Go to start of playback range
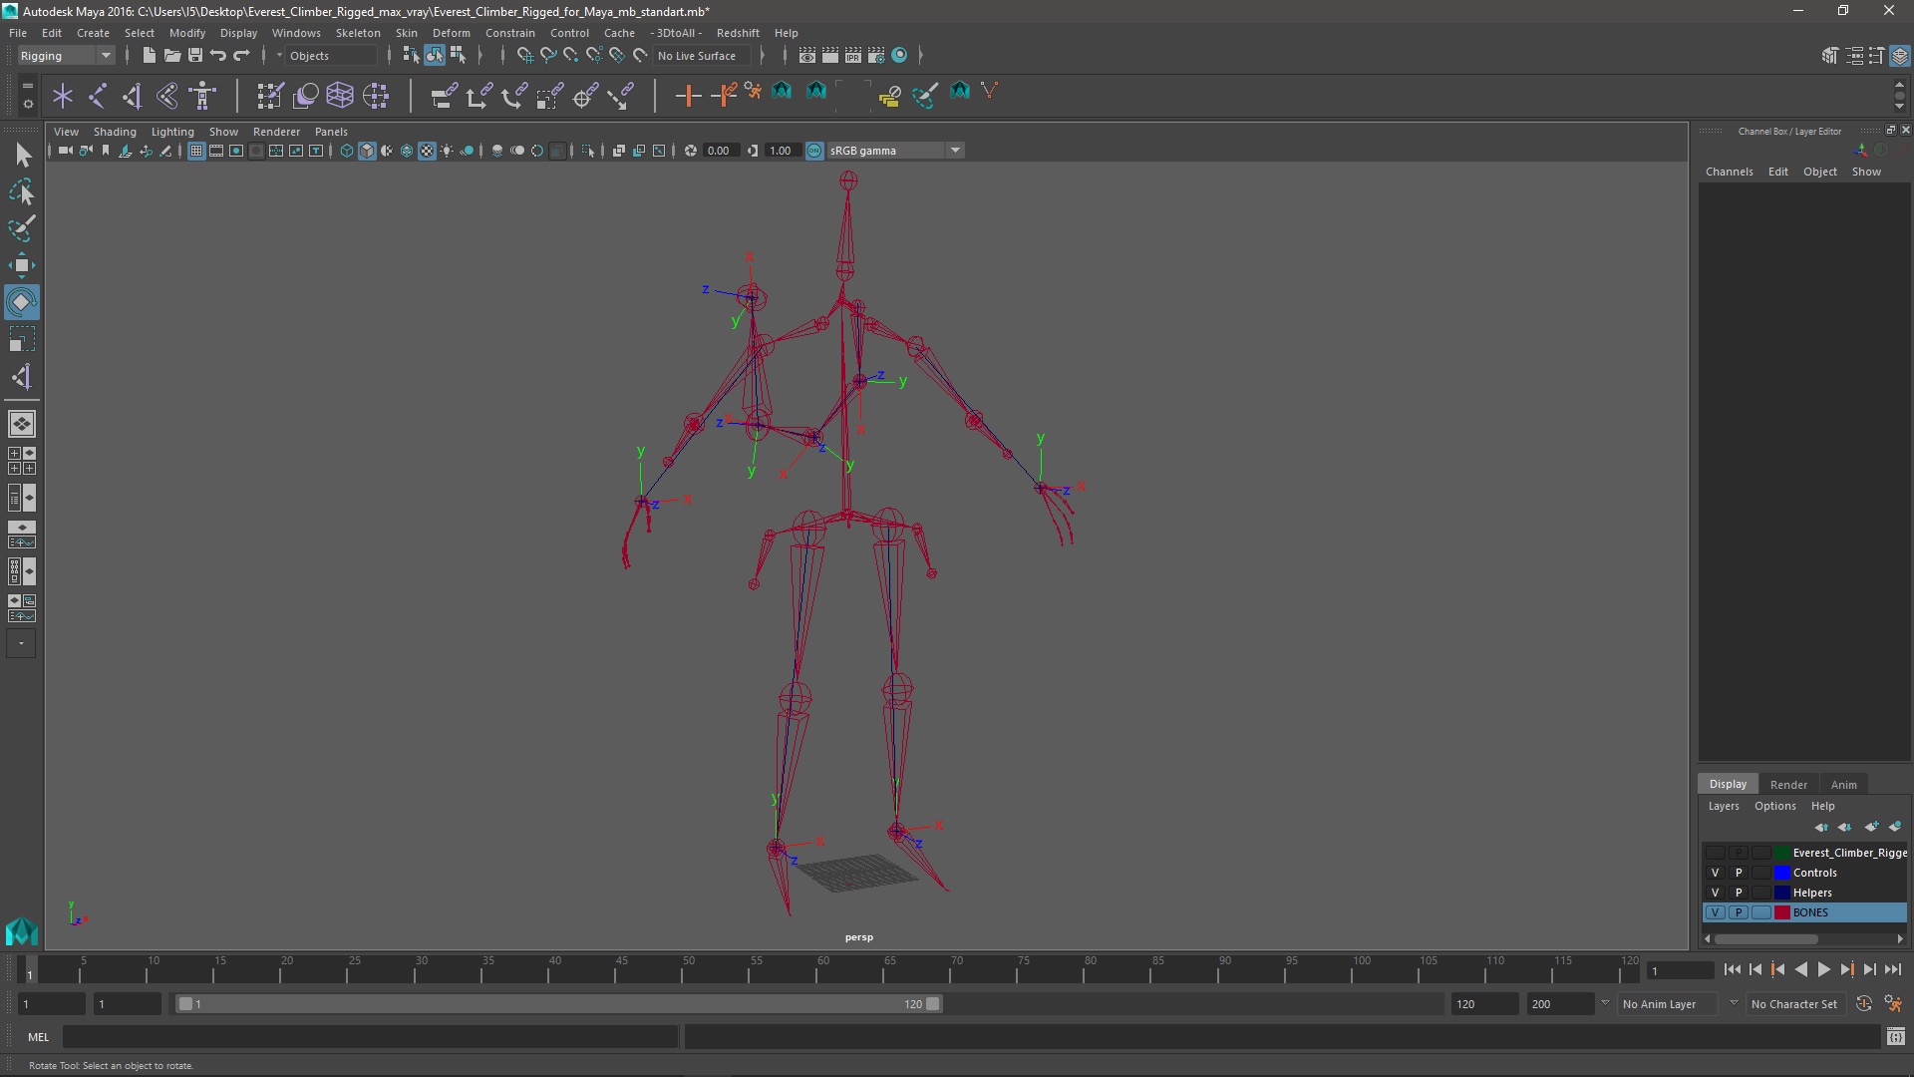 coord(1732,969)
